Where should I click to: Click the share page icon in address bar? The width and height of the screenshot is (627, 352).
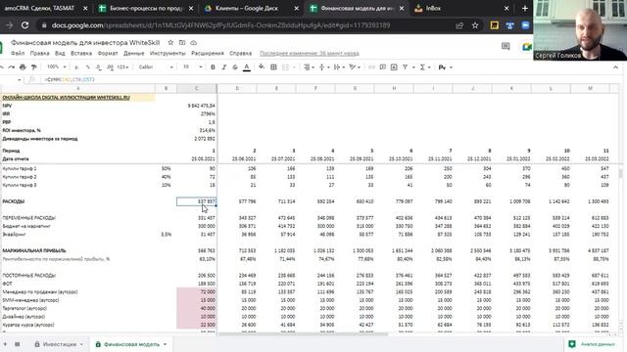459,25
